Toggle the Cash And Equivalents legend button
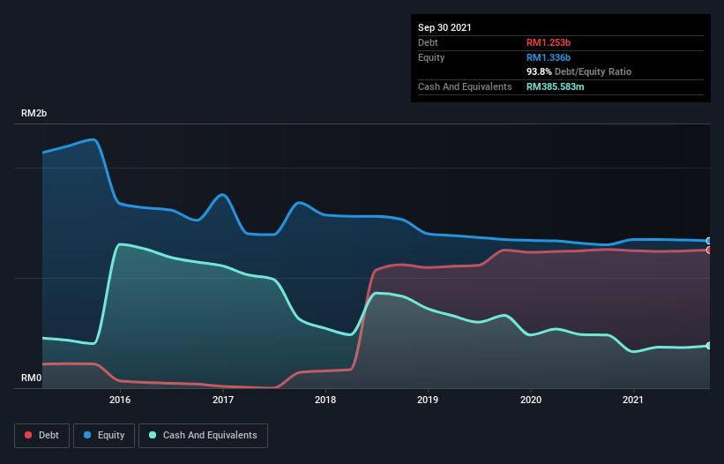Image resolution: width=724 pixels, height=464 pixels. click(x=203, y=436)
